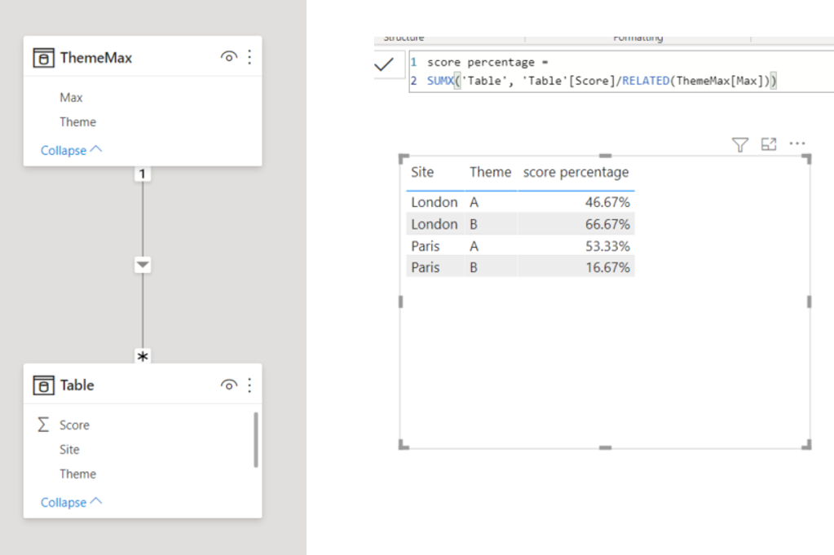834x555 pixels.
Task: Commit the formula with the checkmark
Action: pos(384,65)
